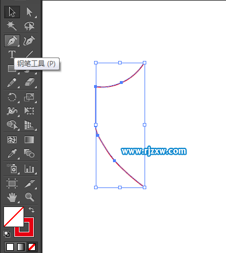Select the Eyedropper tool

(12, 154)
